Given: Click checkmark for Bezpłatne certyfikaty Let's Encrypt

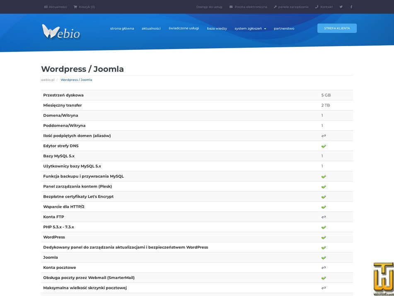Looking at the screenshot, I should click(x=324, y=197).
